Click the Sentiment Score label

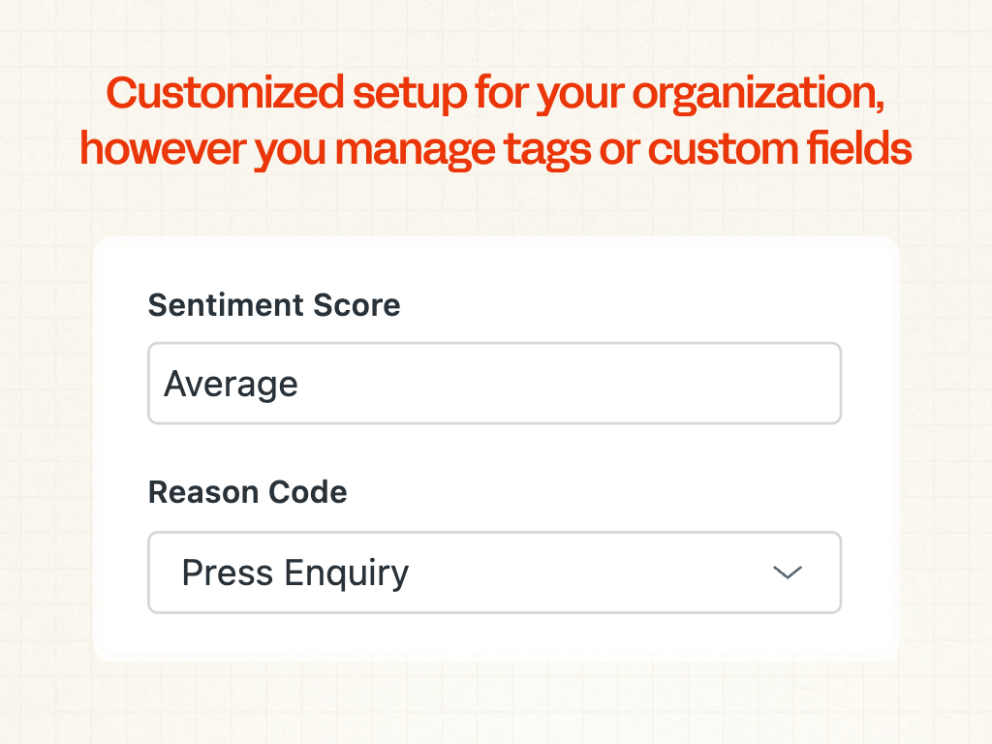pyautogui.click(x=274, y=305)
